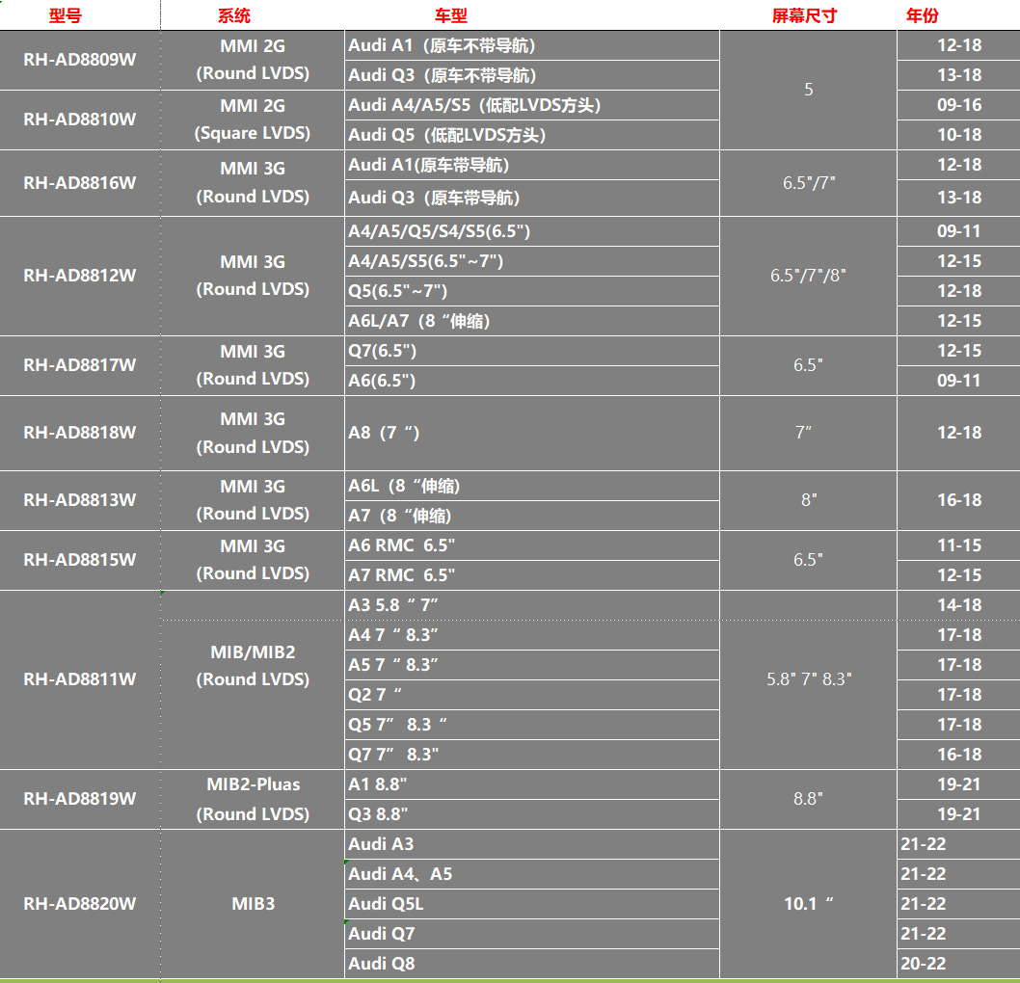Click the Audi A1(原车带导航) cell
Viewport: 1020px width, 983px height.
532,165
